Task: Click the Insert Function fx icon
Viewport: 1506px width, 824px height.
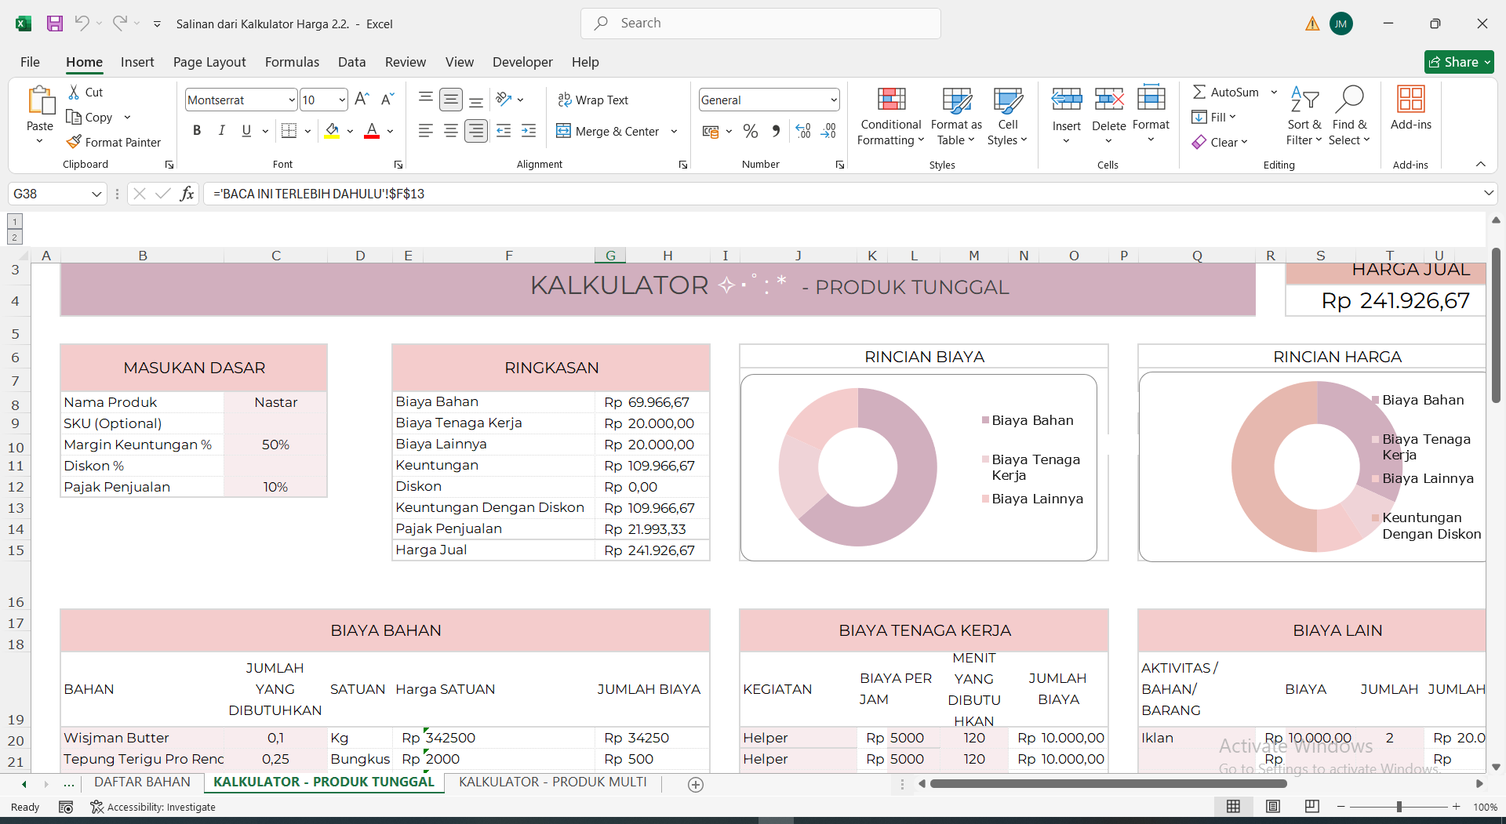Action: 187,194
